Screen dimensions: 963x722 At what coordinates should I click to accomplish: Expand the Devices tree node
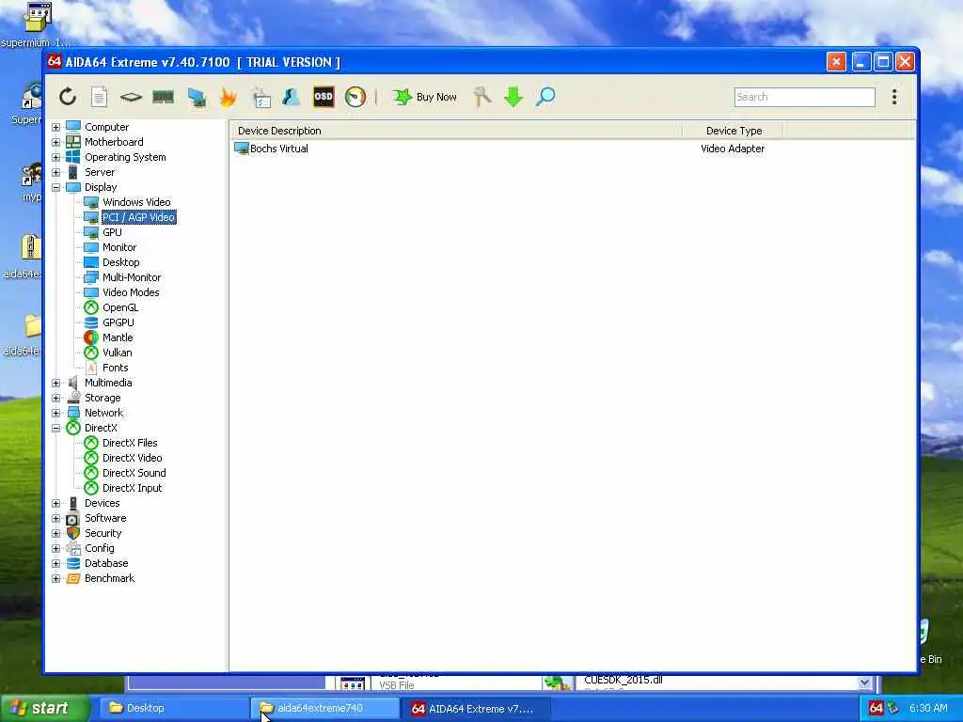point(55,503)
